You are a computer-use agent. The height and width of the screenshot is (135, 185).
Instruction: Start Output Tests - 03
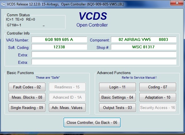click(x=117, y=108)
